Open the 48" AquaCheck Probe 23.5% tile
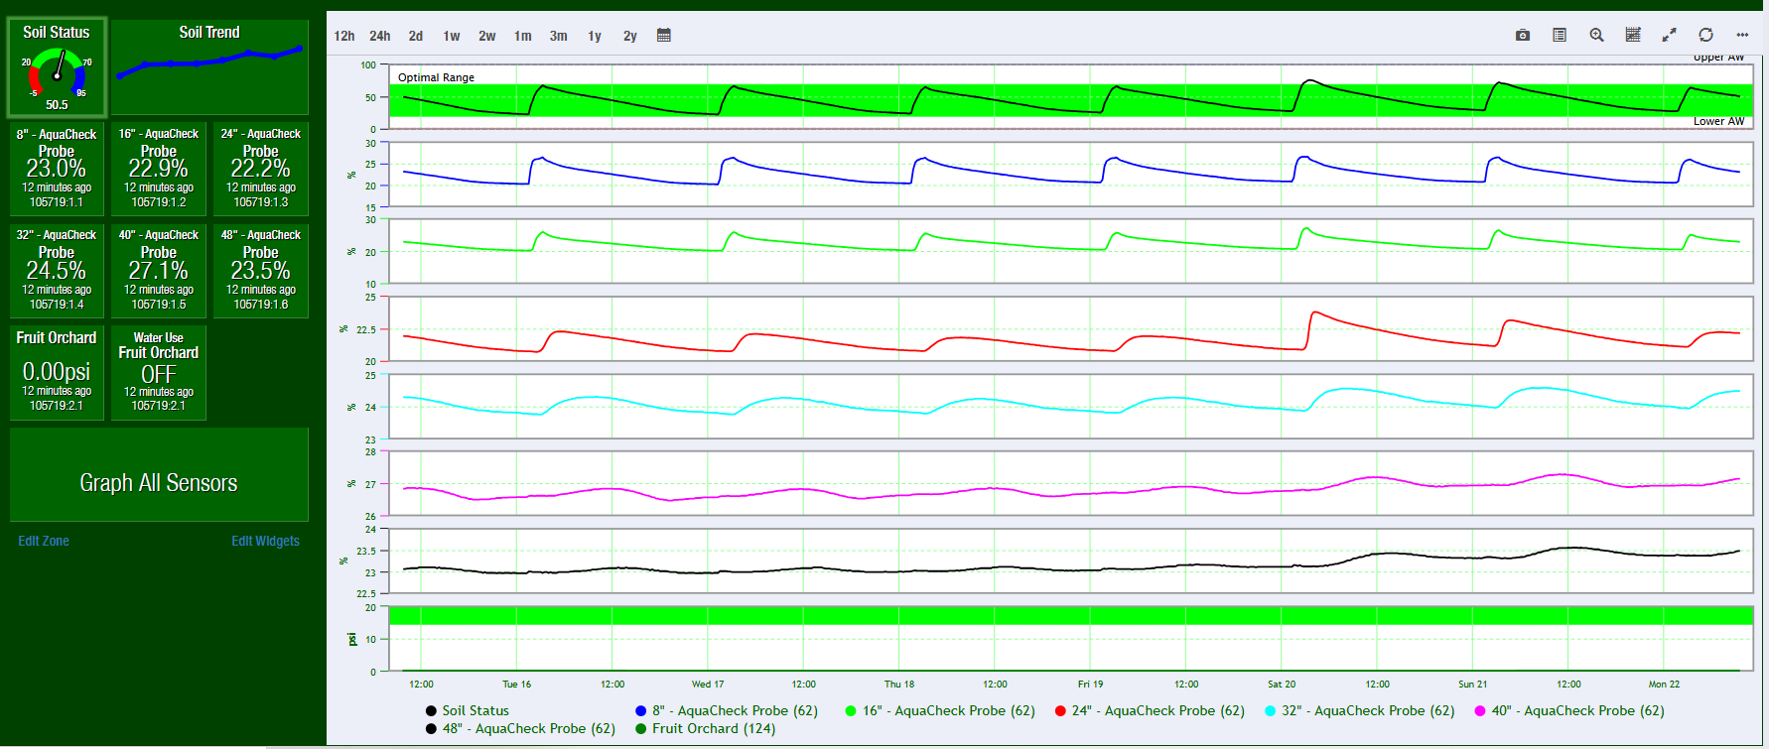Screen dimensions: 1769x749 click(x=261, y=271)
